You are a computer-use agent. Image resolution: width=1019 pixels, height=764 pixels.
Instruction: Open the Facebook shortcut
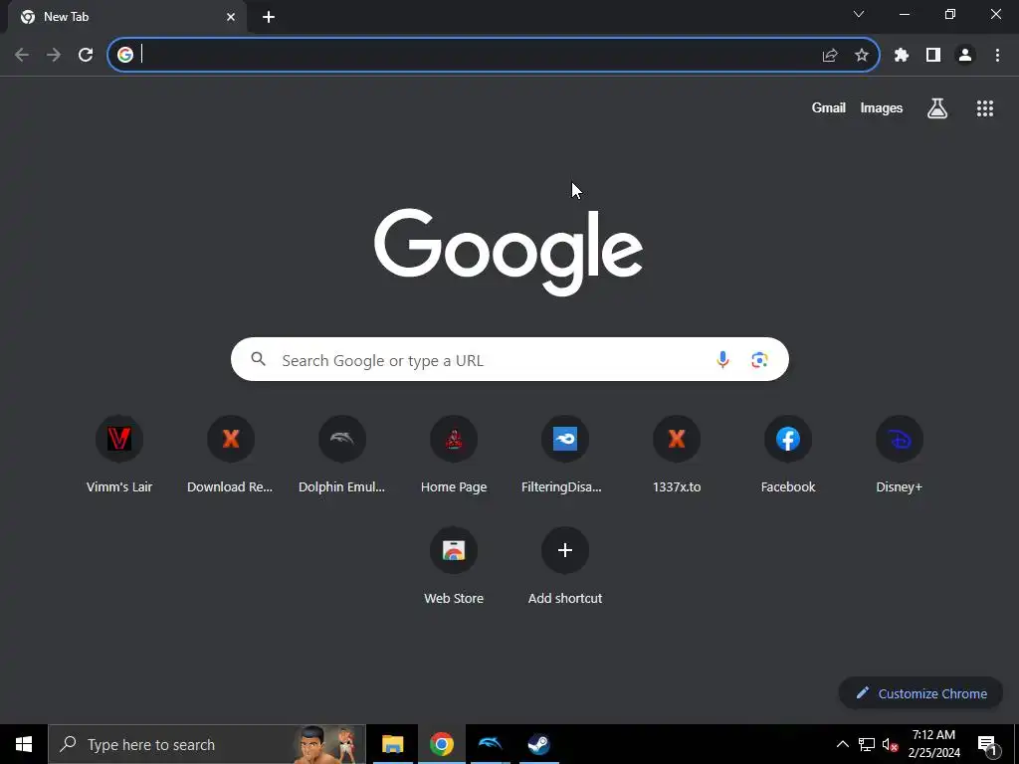(788, 455)
